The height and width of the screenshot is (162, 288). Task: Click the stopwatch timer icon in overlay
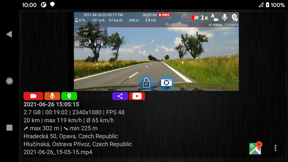pos(185,18)
